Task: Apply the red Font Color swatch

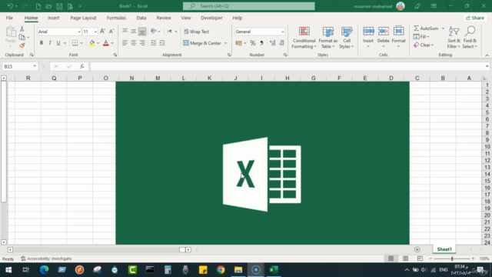Action: pos(106,43)
